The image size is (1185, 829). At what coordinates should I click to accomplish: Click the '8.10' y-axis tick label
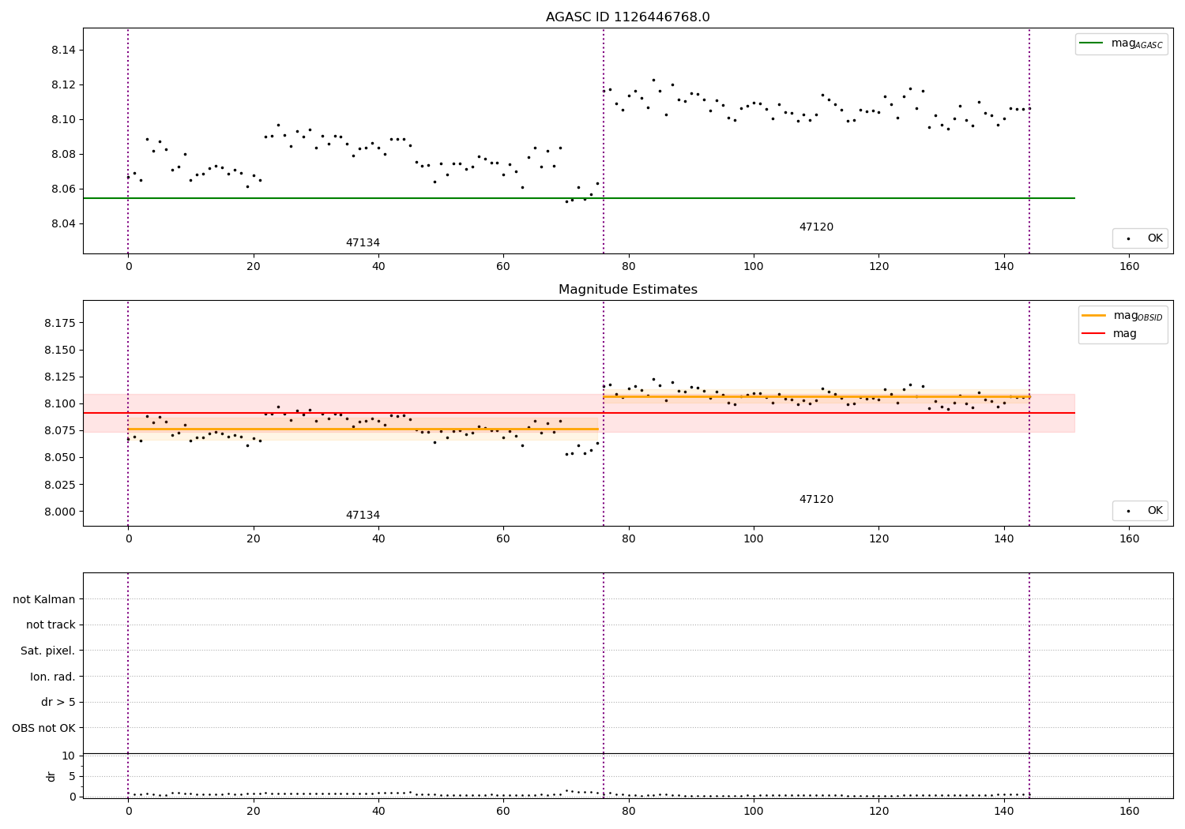click(64, 119)
